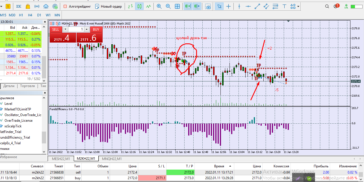Click the radar icon with green plus
The height and width of the screenshot is (182, 364).
point(55,6)
